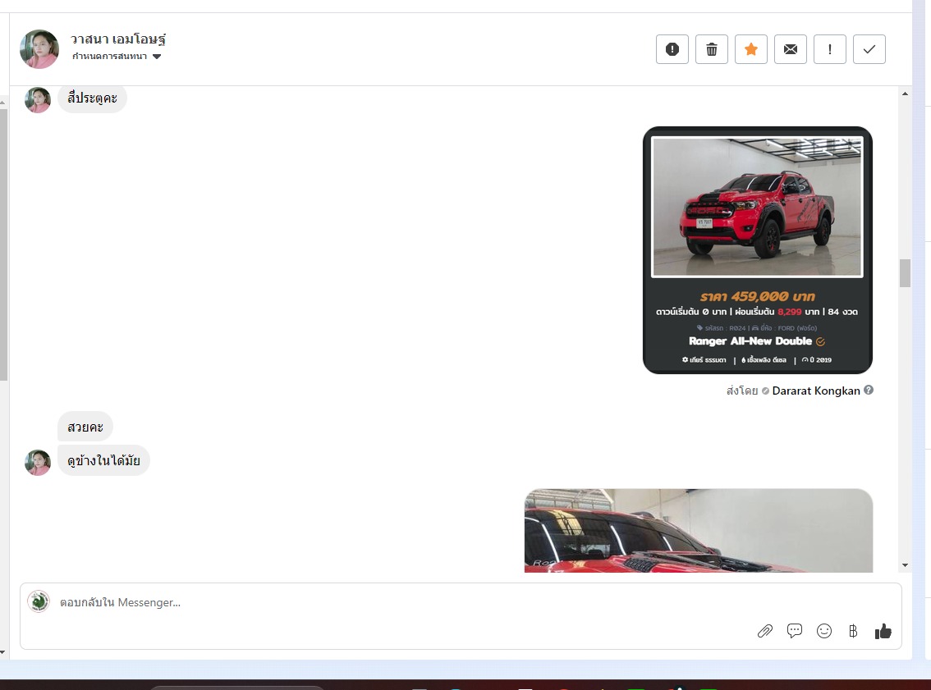
Task: Send a thumbs-up like
Action: (x=883, y=631)
